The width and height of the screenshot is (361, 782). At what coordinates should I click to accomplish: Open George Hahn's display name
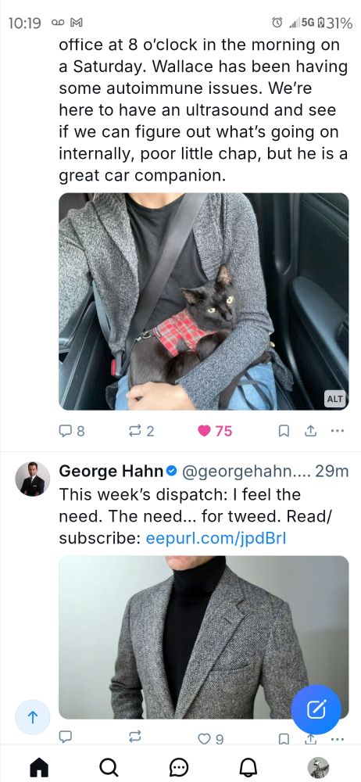pyautogui.click(x=111, y=471)
